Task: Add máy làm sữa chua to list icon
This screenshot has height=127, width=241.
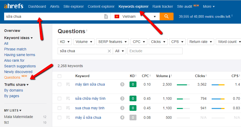Action: coord(68,84)
